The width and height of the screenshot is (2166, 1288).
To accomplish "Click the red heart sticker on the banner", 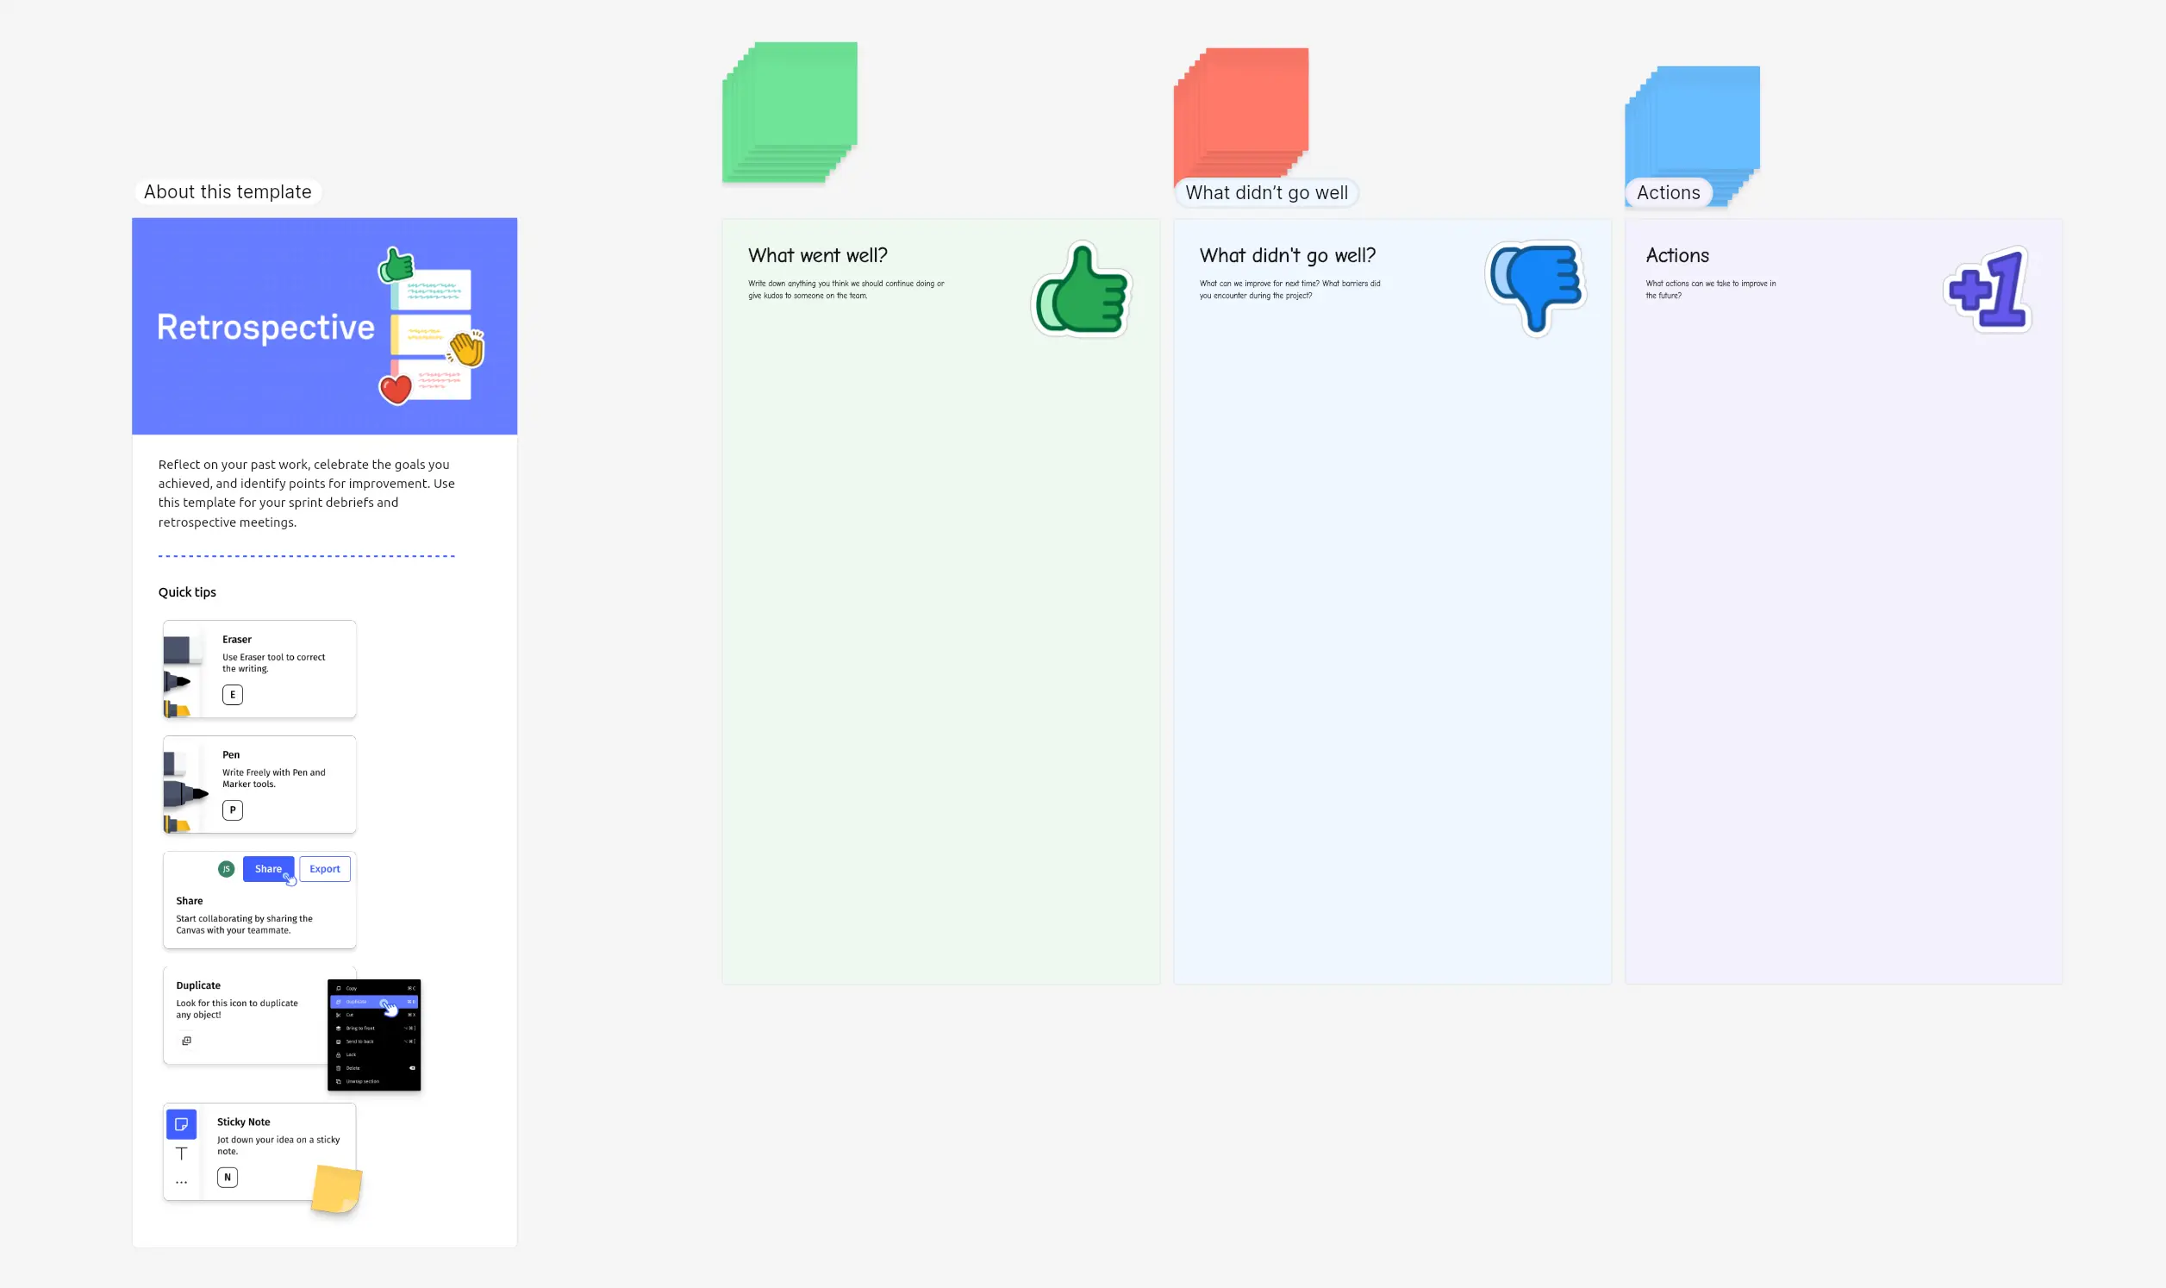I will [x=396, y=389].
